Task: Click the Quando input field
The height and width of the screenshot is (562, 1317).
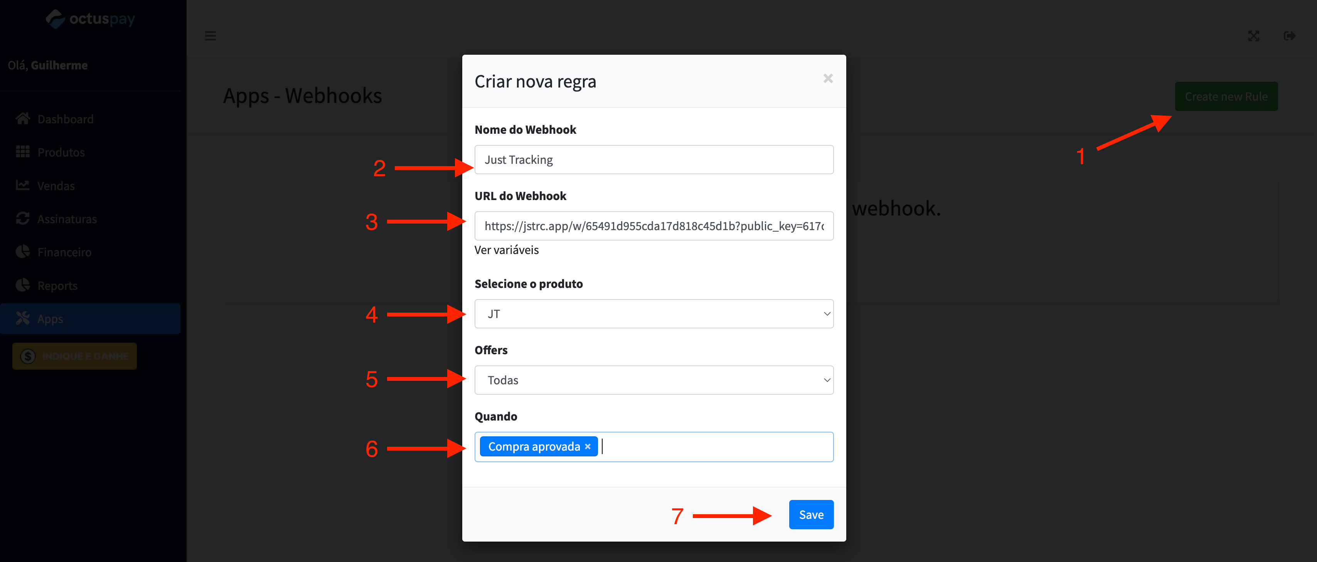Action: pyautogui.click(x=654, y=446)
